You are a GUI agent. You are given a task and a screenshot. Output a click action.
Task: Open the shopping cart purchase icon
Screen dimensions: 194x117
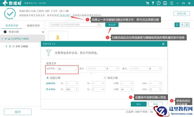[147, 3]
